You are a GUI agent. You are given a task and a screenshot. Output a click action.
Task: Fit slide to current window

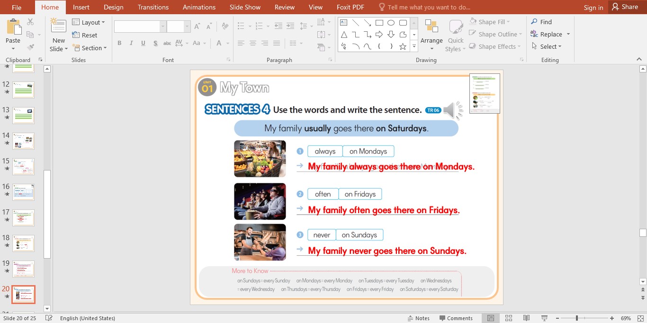point(640,318)
